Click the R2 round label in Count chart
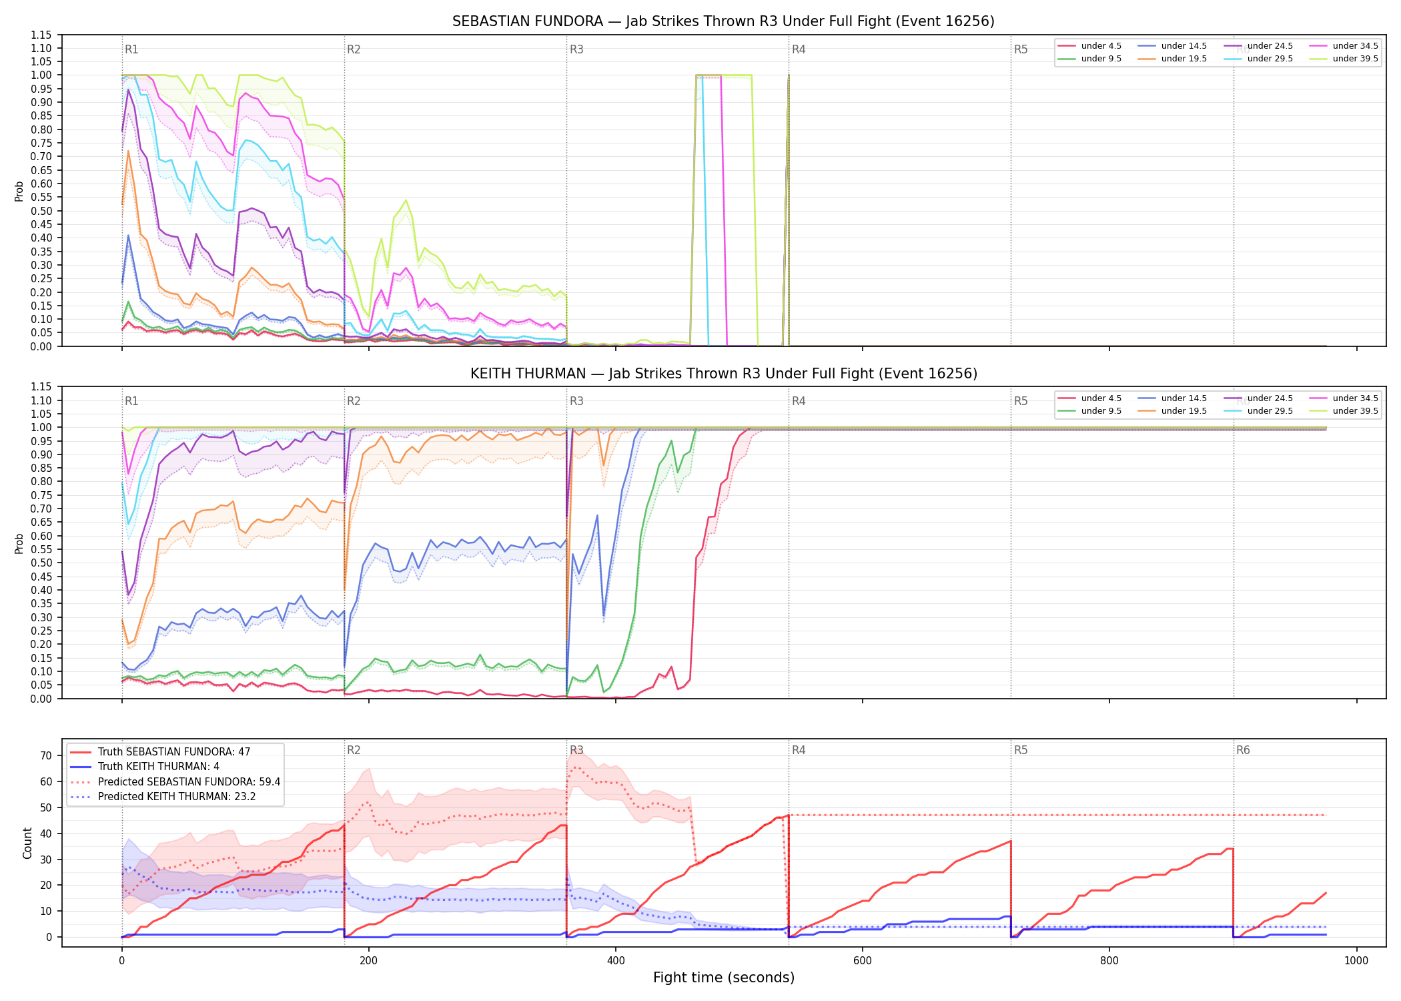The width and height of the screenshot is (1401, 1001). 354,750
